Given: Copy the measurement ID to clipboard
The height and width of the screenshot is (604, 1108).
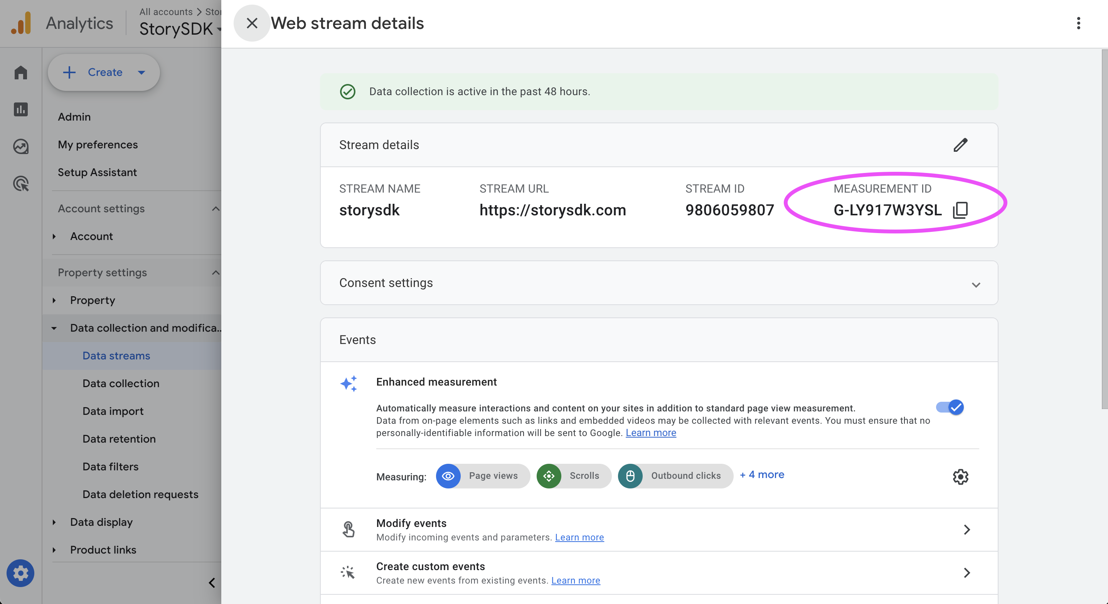Looking at the screenshot, I should pos(960,210).
